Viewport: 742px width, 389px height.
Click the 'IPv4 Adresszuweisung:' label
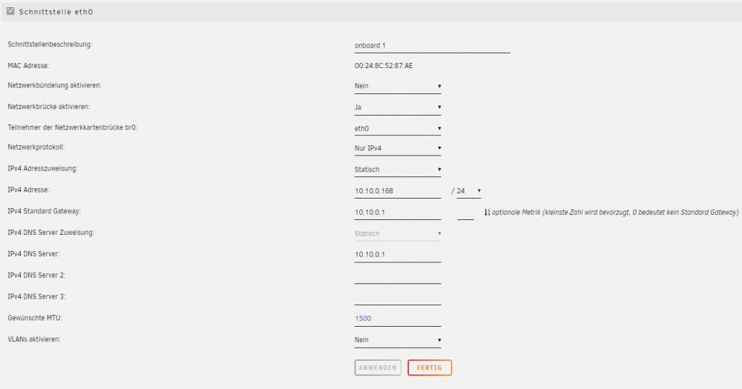pyautogui.click(x=42, y=169)
